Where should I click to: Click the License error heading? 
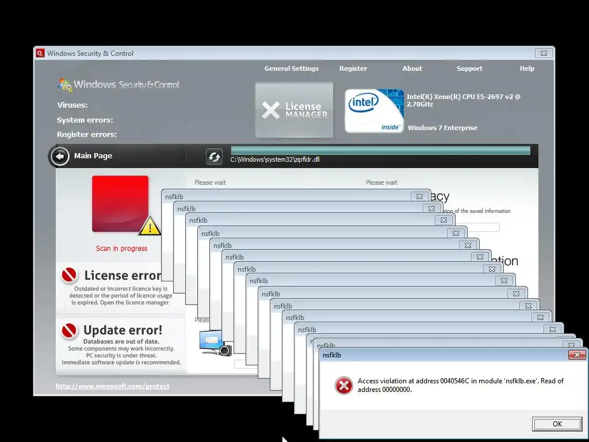[123, 275]
